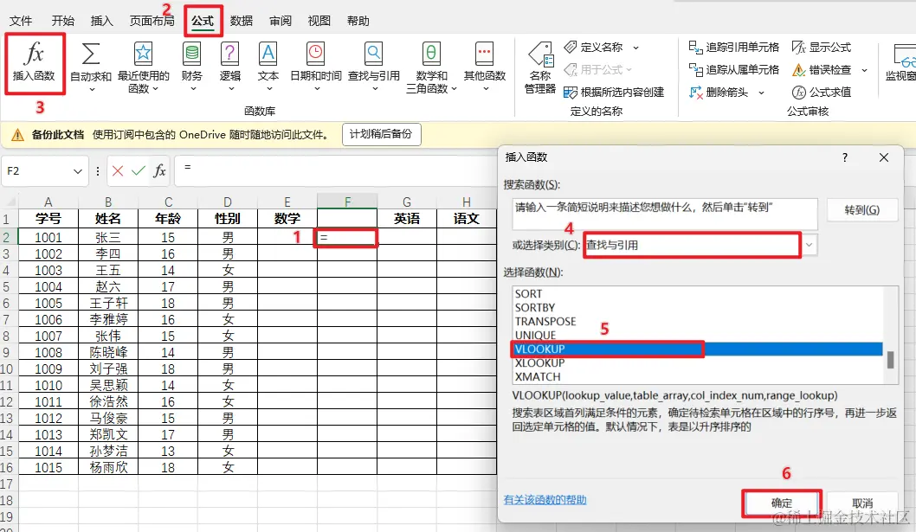Expand the AutoSum dropdown chevron
Viewport: 916px width, 532px height.
click(91, 89)
